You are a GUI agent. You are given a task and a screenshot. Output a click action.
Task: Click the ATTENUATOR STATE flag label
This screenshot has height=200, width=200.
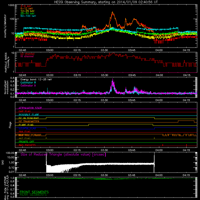[30, 108]
